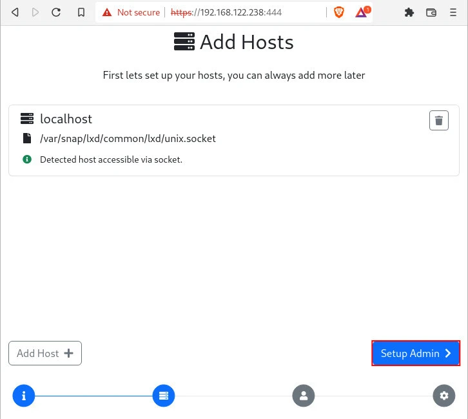The image size is (468, 419).
Task: Delete the localhost host entry
Action: pos(438,120)
